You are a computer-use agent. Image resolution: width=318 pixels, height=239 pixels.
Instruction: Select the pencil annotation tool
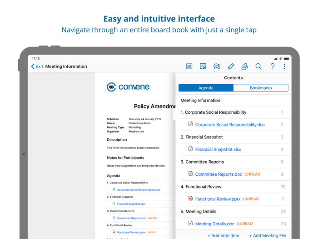click(231, 66)
